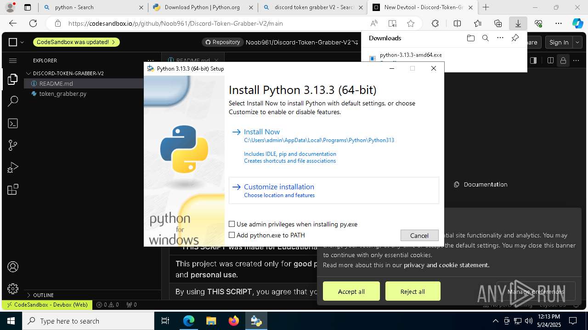Open Copilot in Edge
The height and width of the screenshot is (330, 588).
(577, 23)
